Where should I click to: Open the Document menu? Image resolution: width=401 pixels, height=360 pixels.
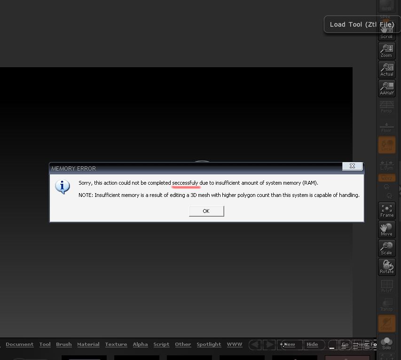(20, 344)
